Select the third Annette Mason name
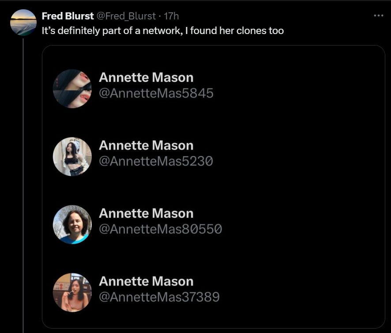This screenshot has height=333, width=391. pos(146,213)
